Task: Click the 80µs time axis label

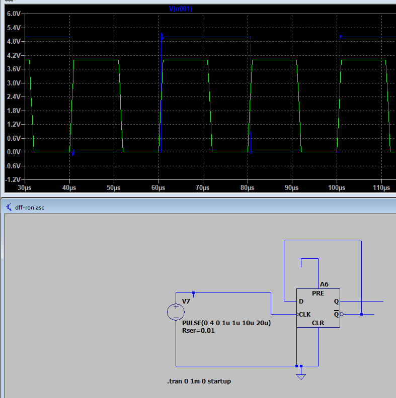Action: [247, 188]
